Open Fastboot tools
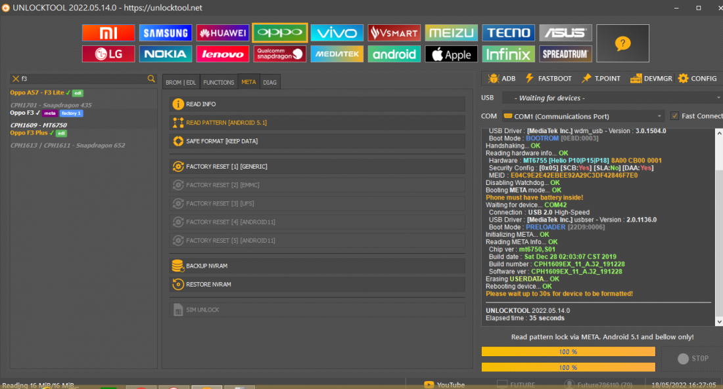This screenshot has height=389, width=723. (549, 78)
